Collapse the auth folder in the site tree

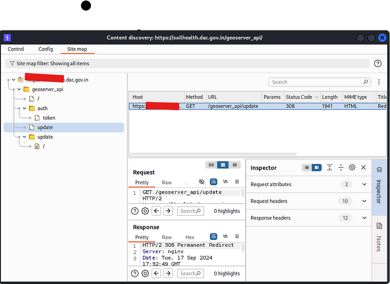[24, 108]
